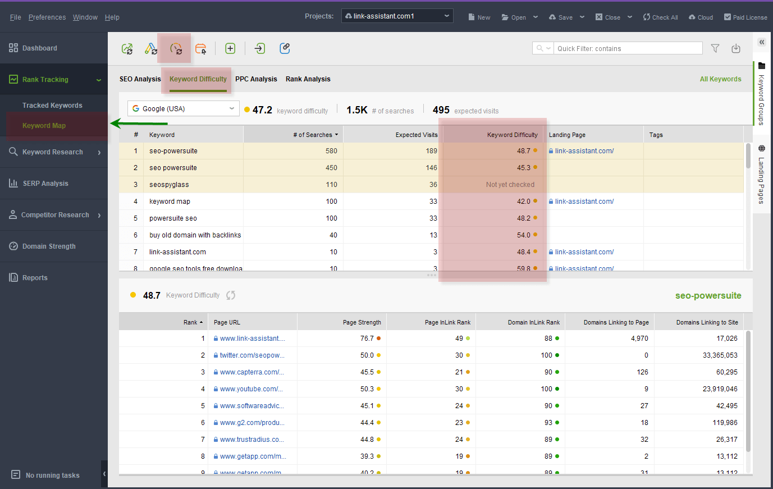Click All Keywords link
773x489 pixels.
pyautogui.click(x=720, y=79)
